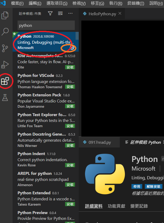Select the Python Preview list entry

tap(45, 216)
